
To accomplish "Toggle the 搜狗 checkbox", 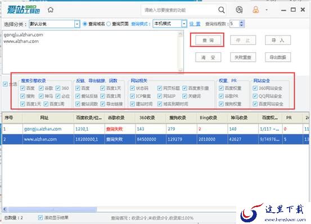I will click(22, 96).
